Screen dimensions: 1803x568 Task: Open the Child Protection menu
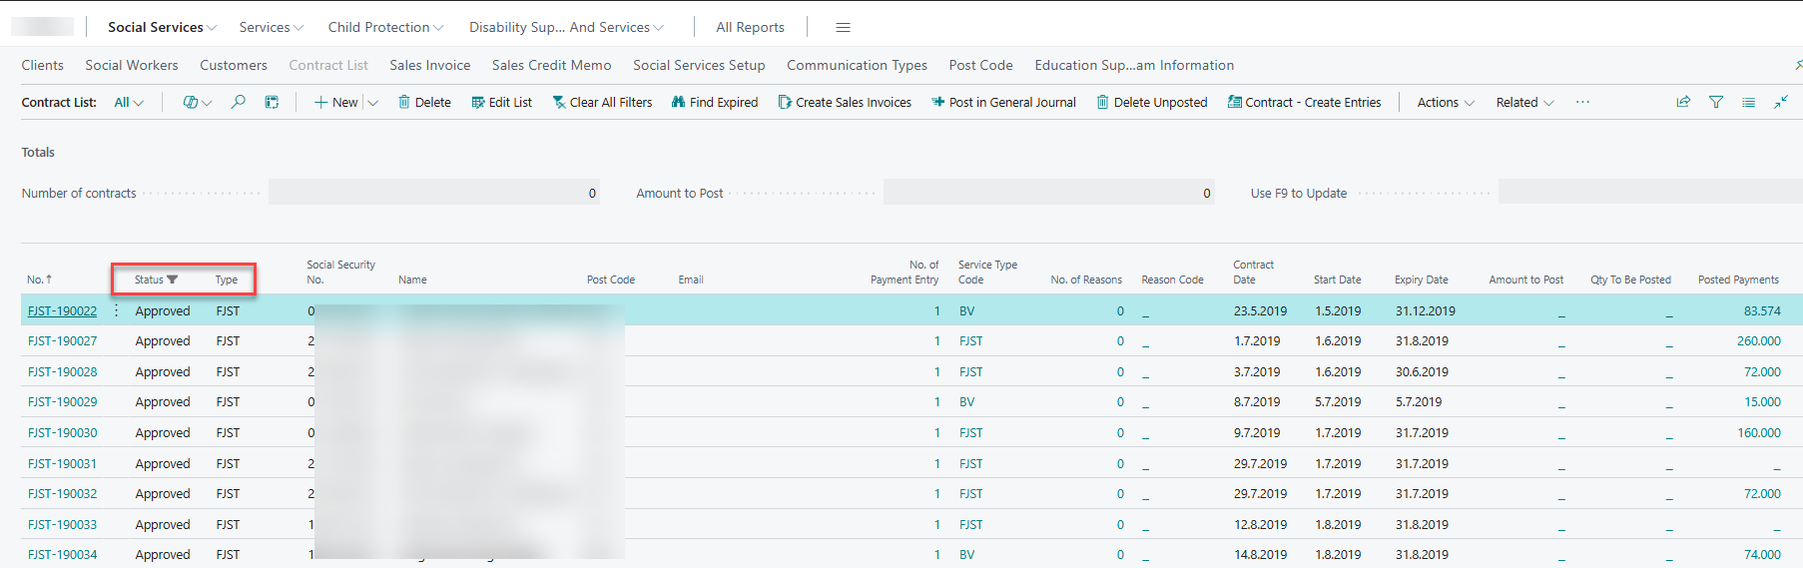(385, 27)
